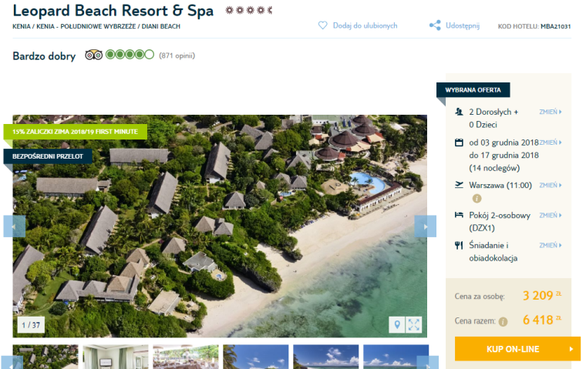The image size is (586, 369).
Task: Show next photo with right arrow
Action: (426, 226)
